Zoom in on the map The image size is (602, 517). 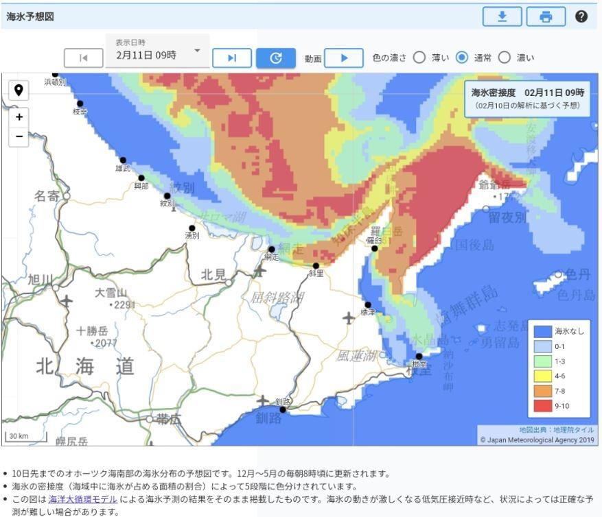click(19, 117)
